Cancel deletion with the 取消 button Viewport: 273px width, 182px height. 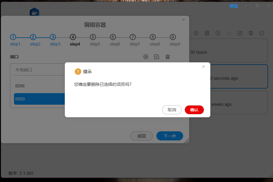tap(172, 110)
